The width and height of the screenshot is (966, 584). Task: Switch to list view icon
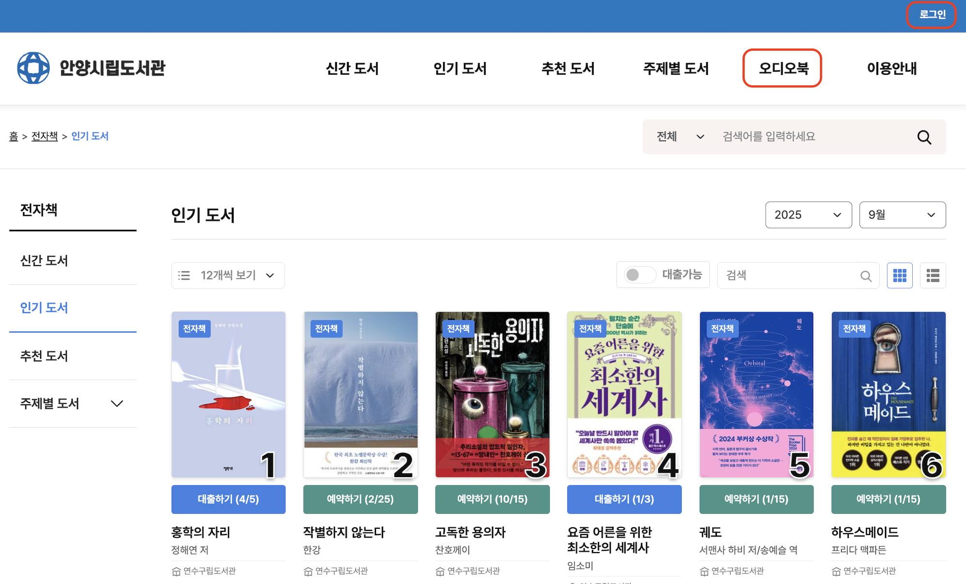(x=933, y=276)
